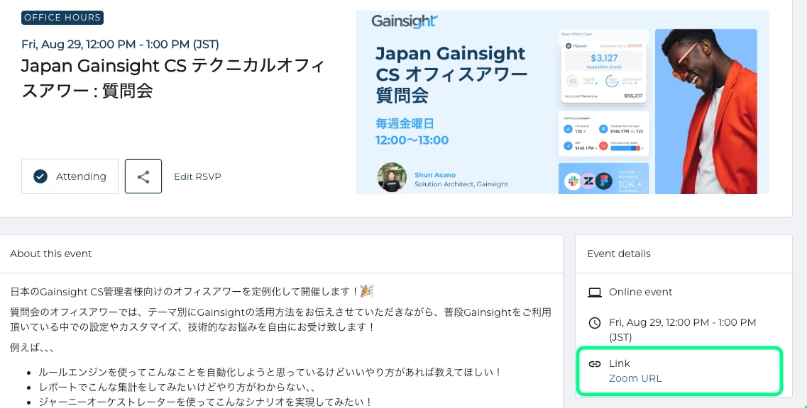This screenshot has height=408, width=807.
Task: Click the 'About this event' heading
Action: point(50,254)
